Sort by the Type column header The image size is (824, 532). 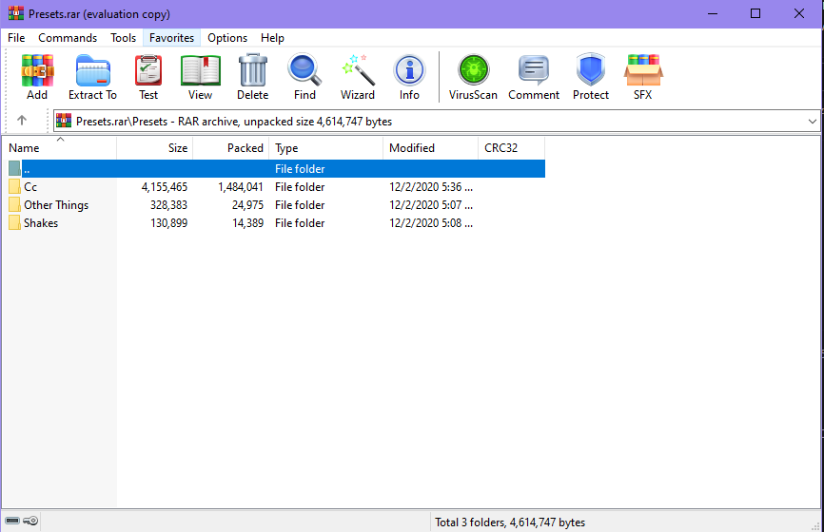[x=325, y=148]
